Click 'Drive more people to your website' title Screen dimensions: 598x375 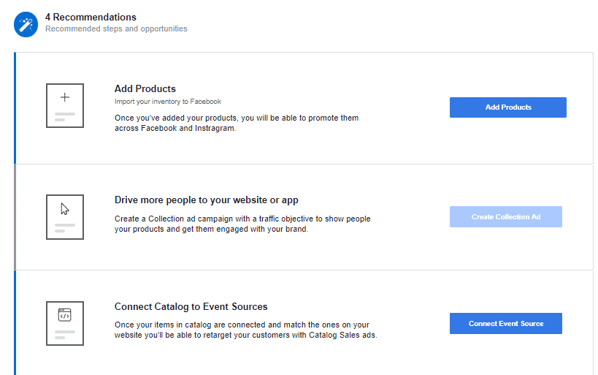click(x=206, y=200)
